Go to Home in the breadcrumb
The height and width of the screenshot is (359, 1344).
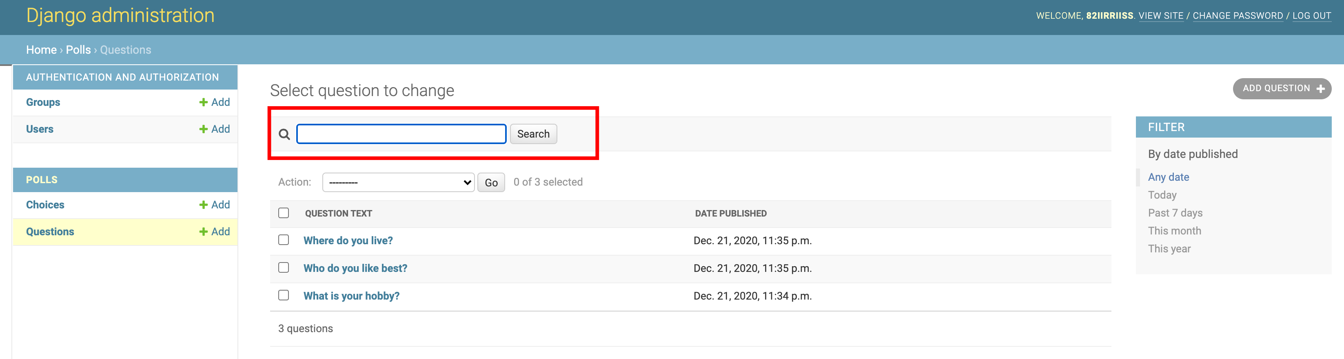(x=41, y=50)
